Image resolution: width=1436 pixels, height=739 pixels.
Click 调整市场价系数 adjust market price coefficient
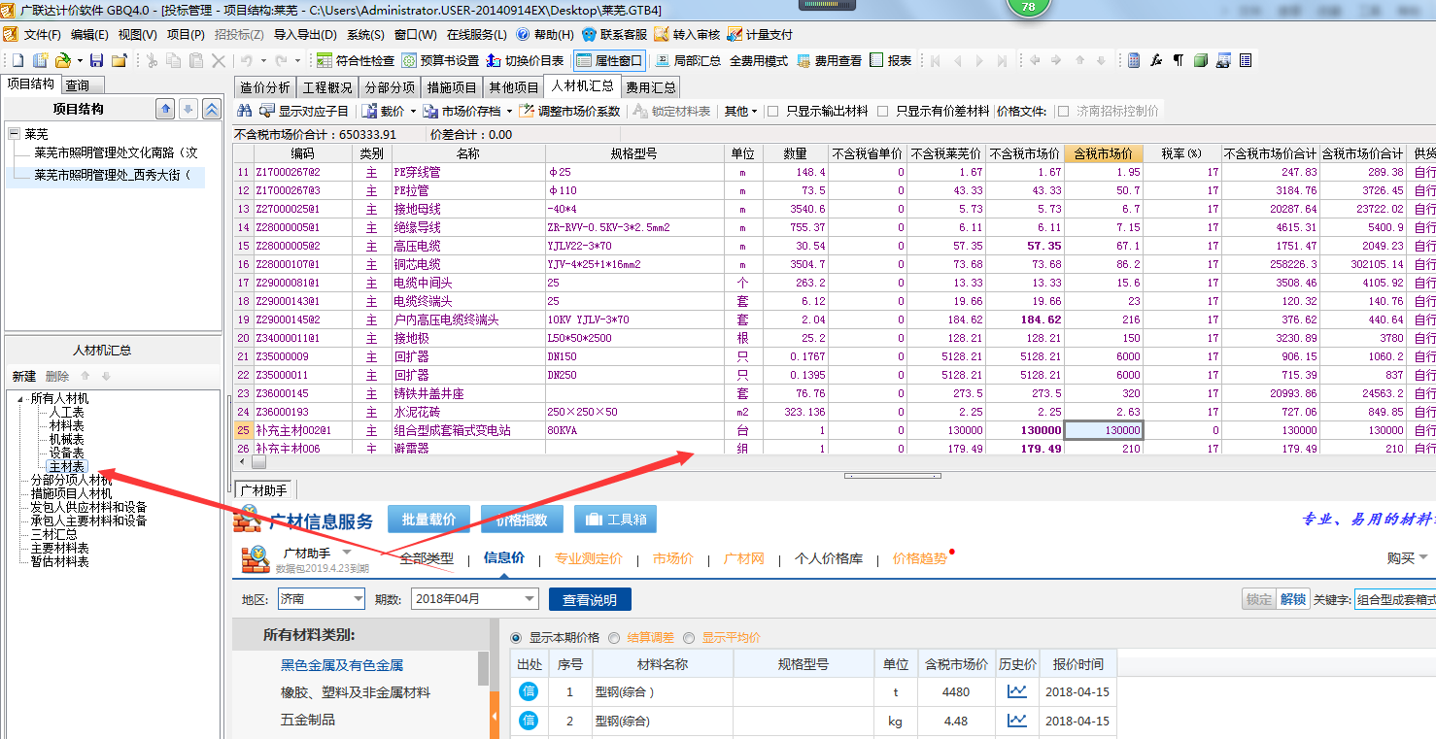coord(570,111)
